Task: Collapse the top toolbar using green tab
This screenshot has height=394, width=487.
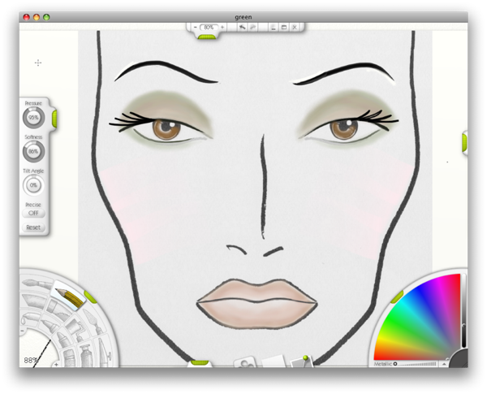Action: point(207,37)
